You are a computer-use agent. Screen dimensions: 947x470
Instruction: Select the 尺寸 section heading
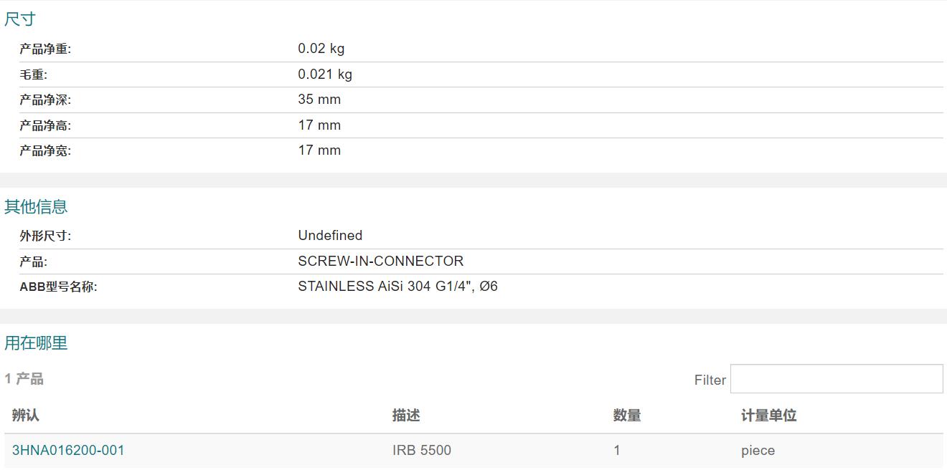pyautogui.click(x=20, y=19)
